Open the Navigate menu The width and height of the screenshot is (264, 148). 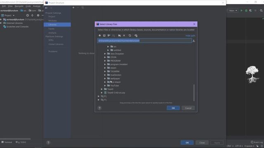click(19, 6)
